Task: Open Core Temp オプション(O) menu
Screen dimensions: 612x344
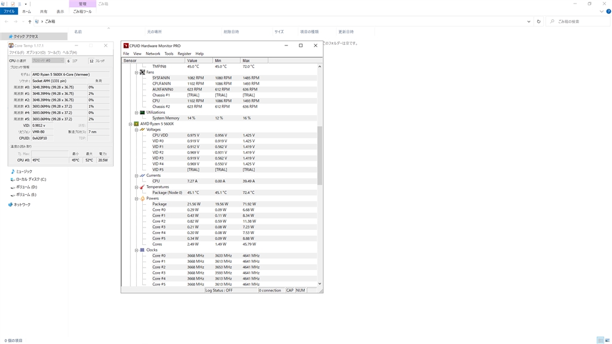Action: point(35,53)
